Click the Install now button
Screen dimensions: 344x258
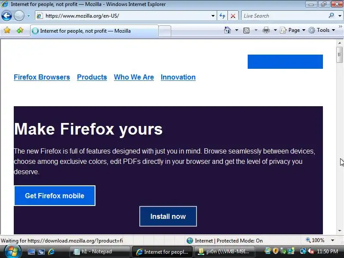point(168,216)
